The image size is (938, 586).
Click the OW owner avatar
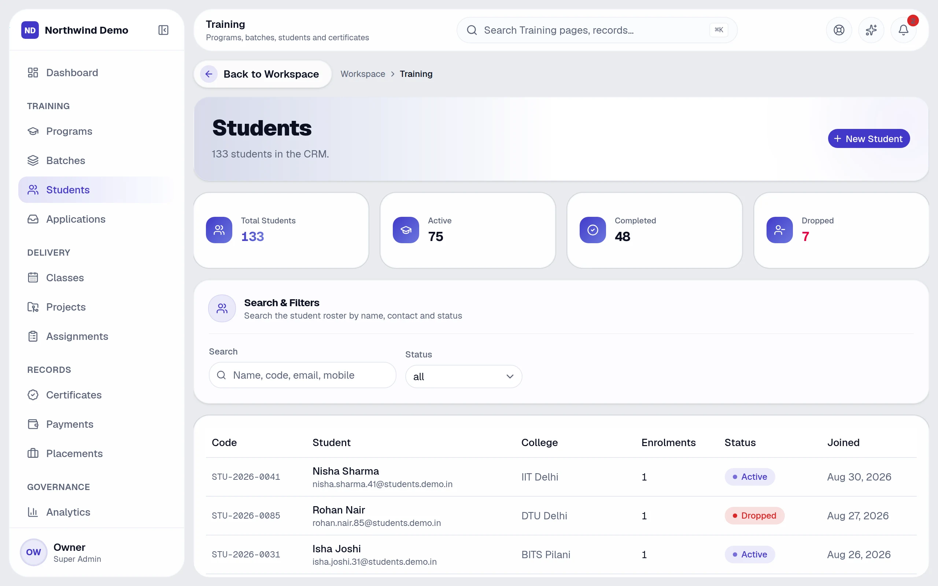pyautogui.click(x=33, y=552)
